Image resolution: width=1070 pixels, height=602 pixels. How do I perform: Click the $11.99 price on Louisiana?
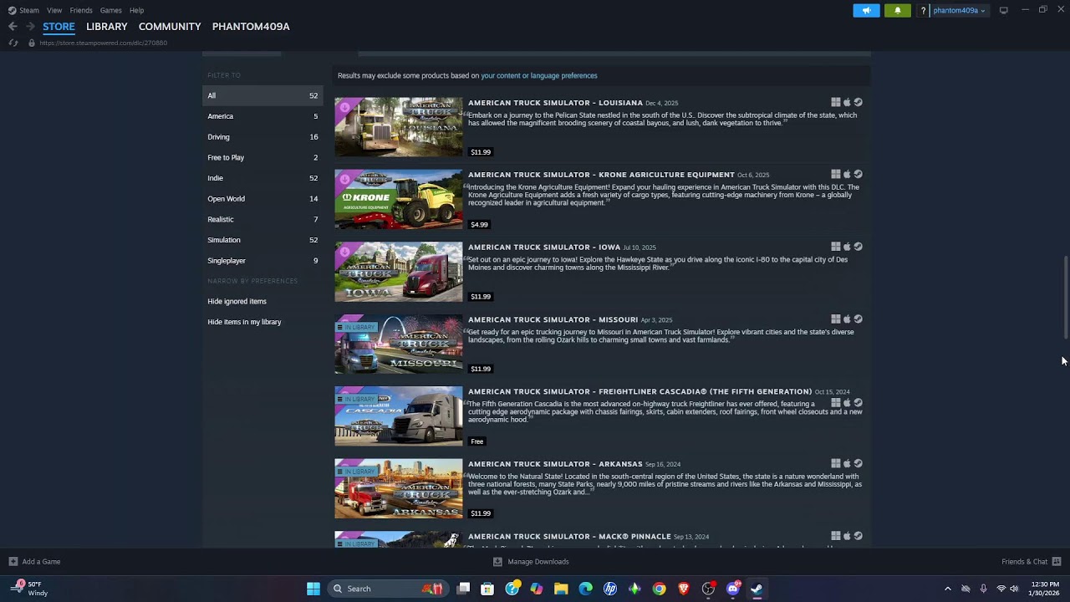coord(481,152)
